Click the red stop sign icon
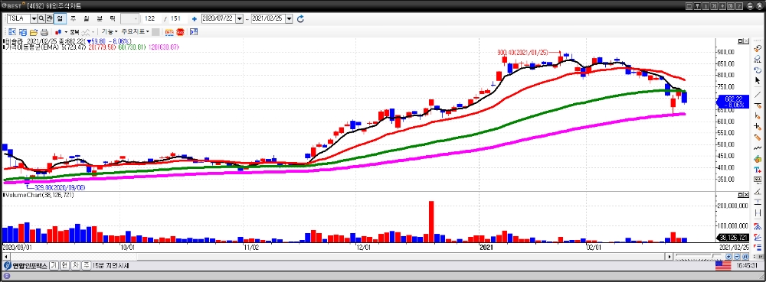766x282 pixels. coord(180,32)
